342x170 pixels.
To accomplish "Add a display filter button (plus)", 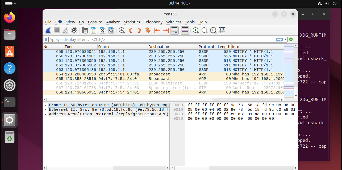I will [291, 40].
